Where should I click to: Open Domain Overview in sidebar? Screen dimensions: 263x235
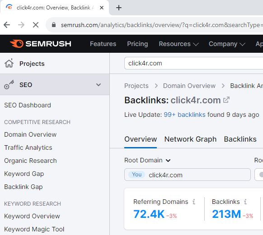tap(30, 134)
